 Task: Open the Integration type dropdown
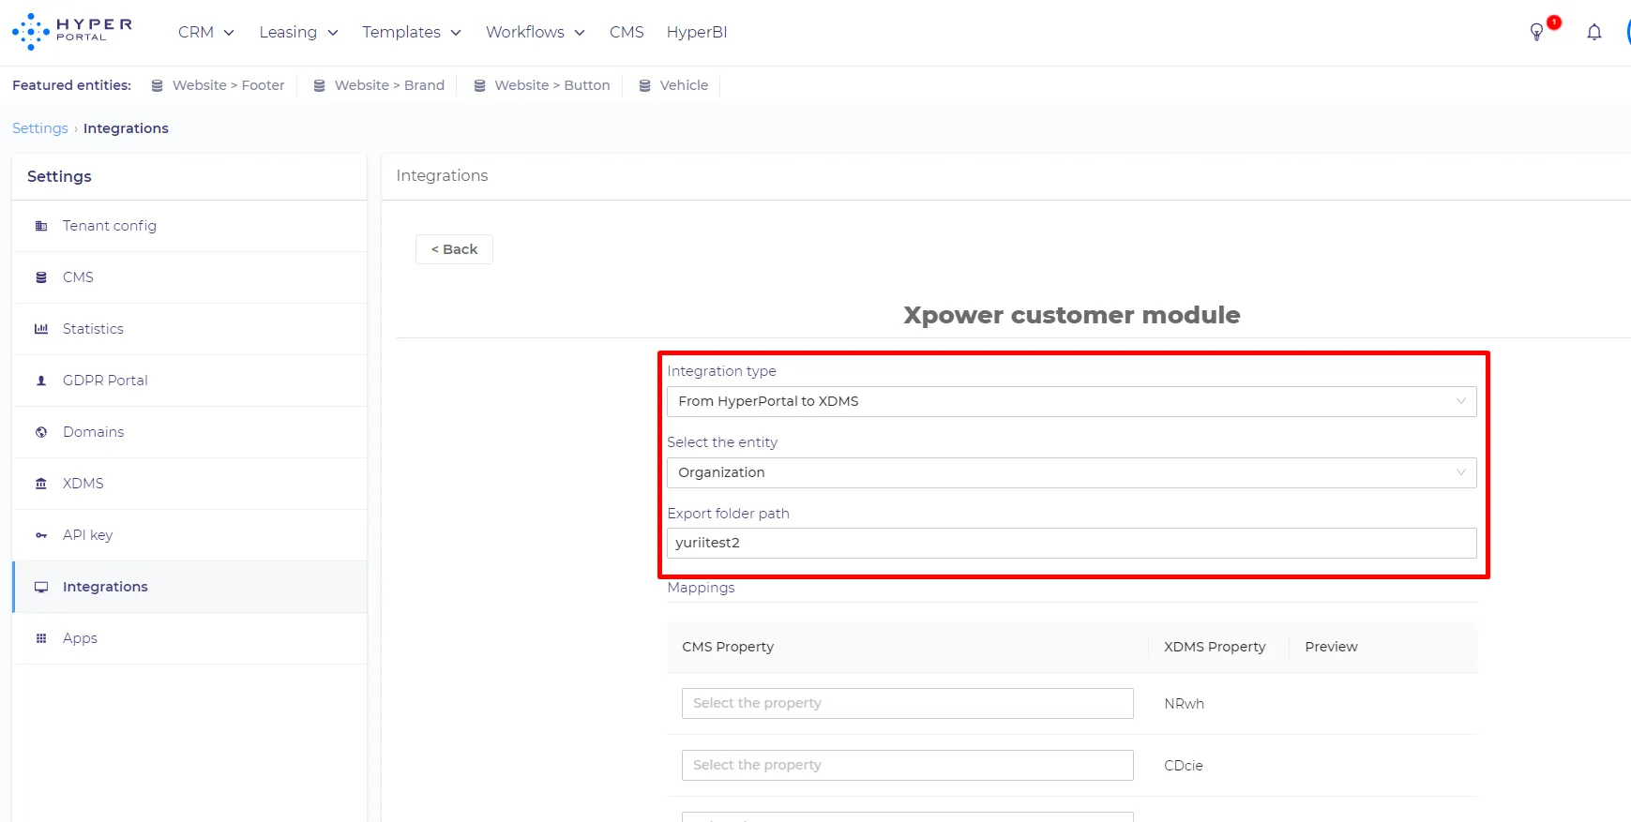coord(1072,401)
